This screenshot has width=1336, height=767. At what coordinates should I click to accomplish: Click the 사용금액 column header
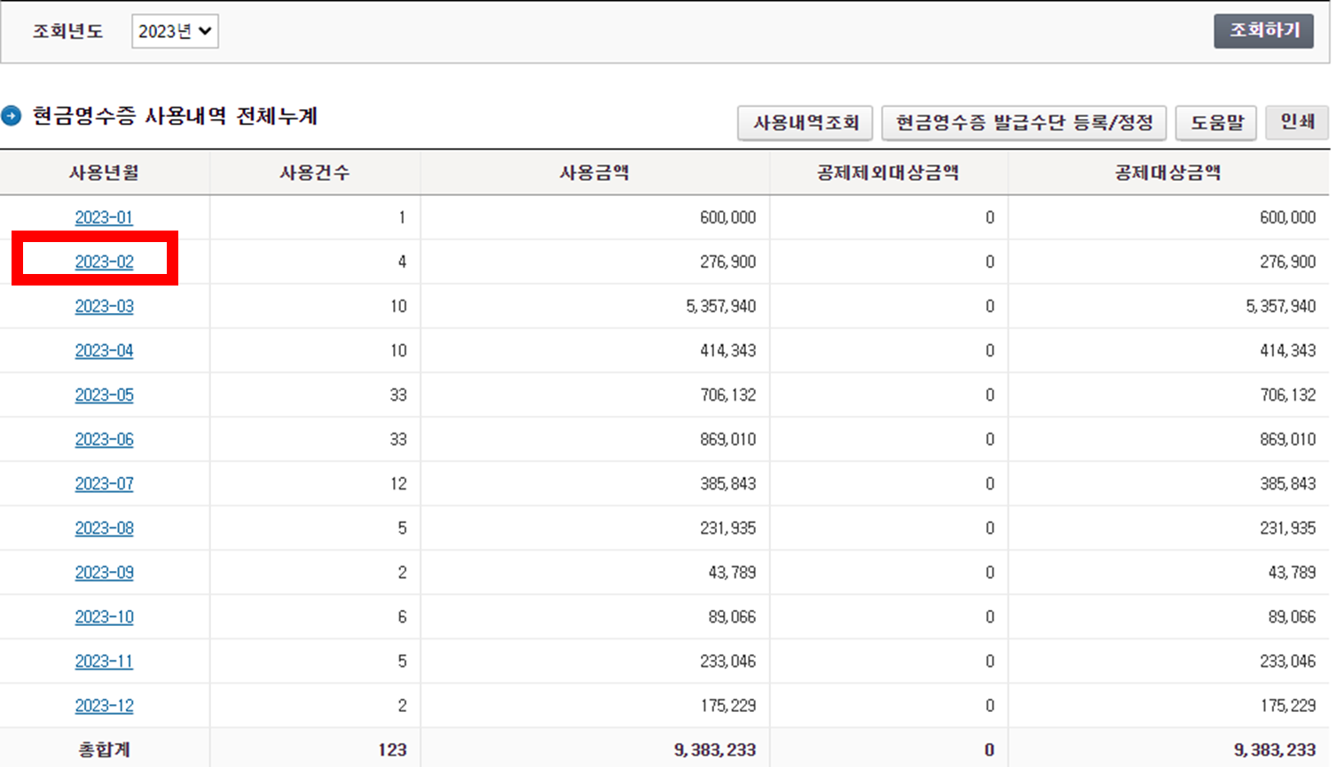(594, 173)
